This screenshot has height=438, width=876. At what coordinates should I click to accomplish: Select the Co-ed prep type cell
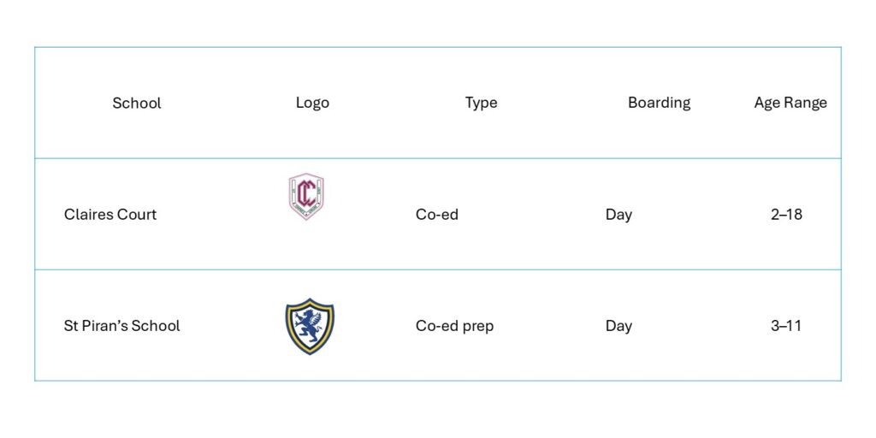[454, 326]
